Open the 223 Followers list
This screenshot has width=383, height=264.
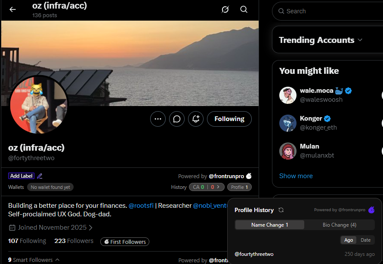tap(74, 241)
